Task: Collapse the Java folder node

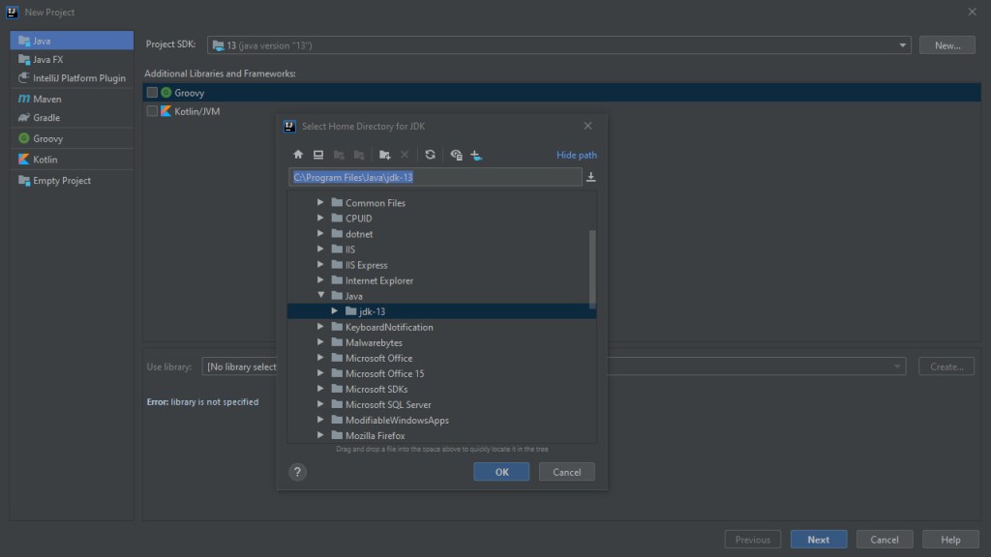Action: pos(322,296)
